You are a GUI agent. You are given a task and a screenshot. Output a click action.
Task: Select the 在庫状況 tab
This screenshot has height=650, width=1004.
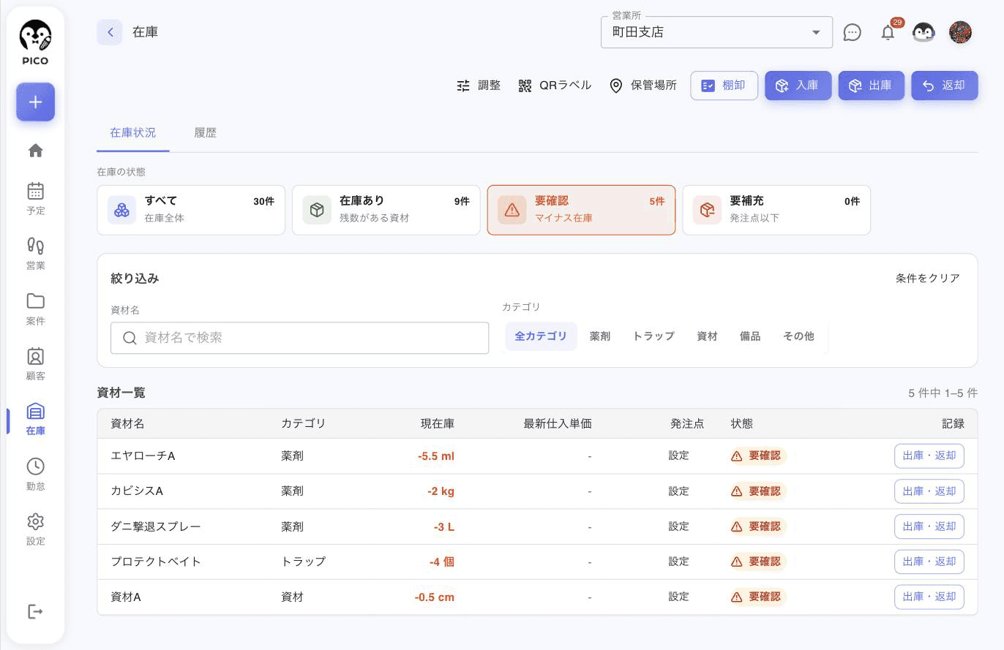[x=132, y=133]
